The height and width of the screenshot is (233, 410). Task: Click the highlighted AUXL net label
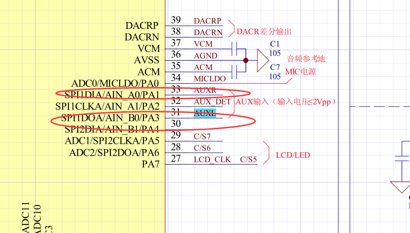click(x=205, y=113)
